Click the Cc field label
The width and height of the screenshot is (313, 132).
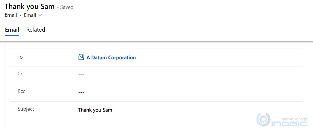(20, 74)
